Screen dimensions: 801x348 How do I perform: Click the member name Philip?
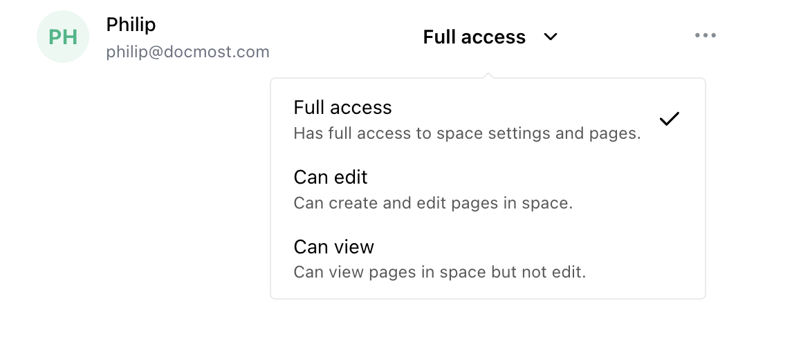click(131, 25)
